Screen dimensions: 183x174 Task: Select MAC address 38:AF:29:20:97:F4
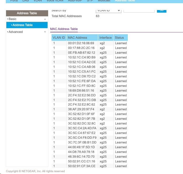coord(81,109)
